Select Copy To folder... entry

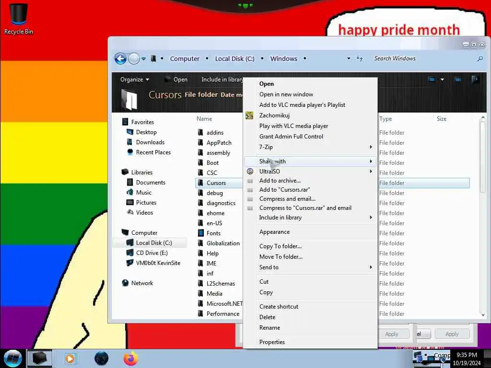click(x=281, y=246)
